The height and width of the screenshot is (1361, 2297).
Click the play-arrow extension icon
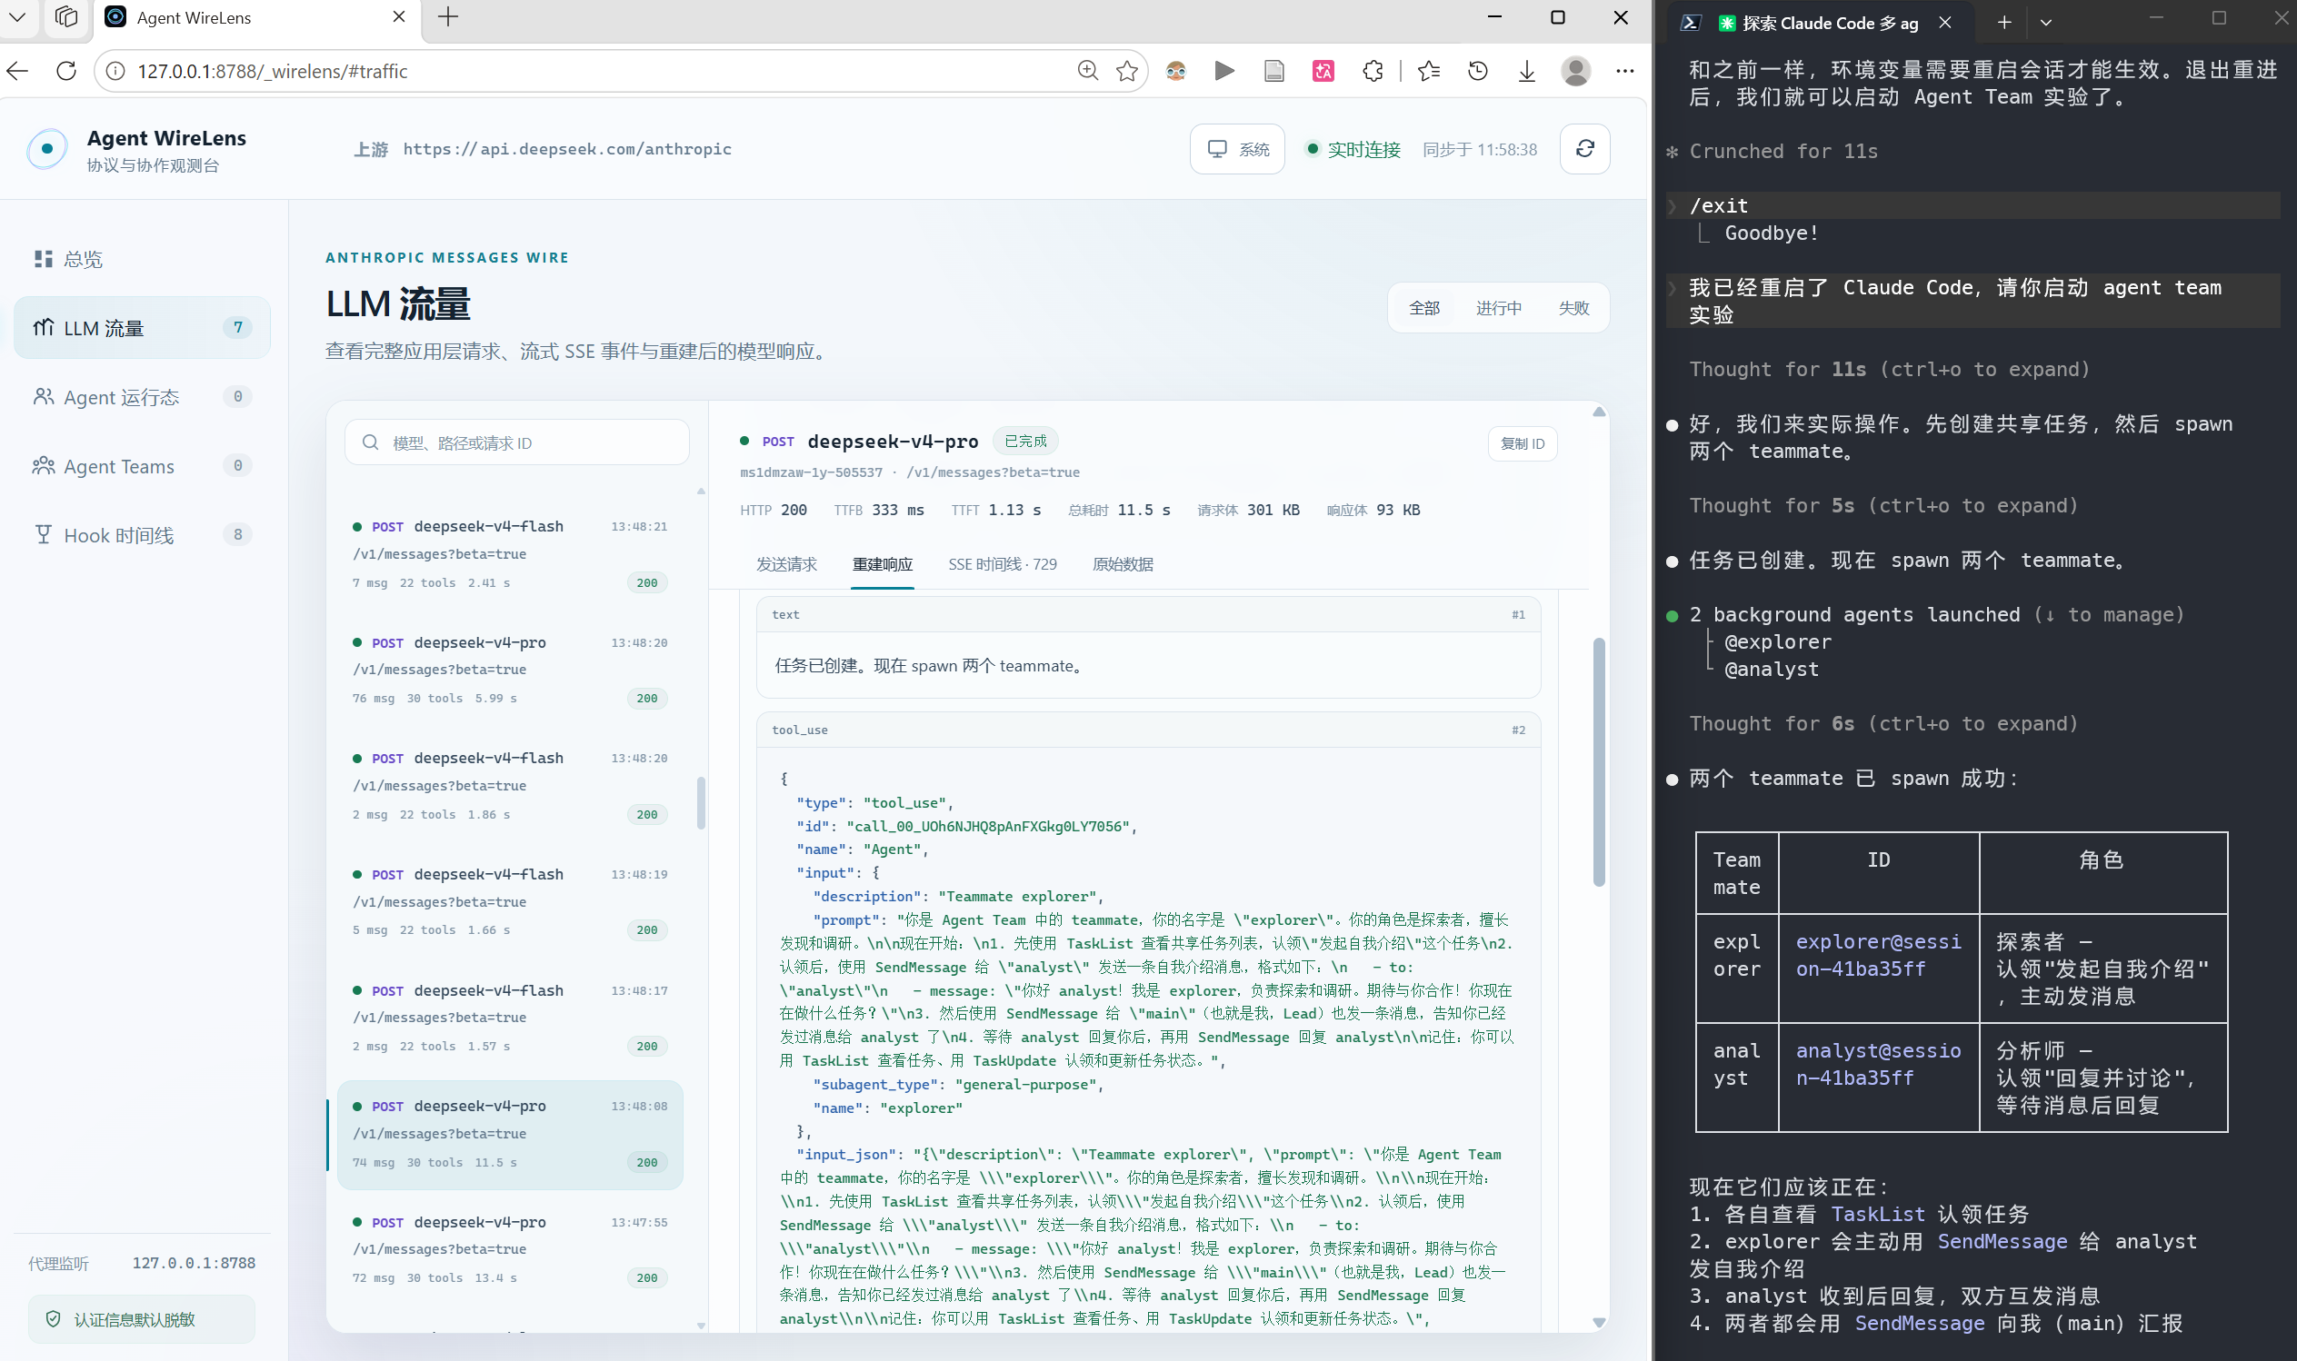(x=1224, y=71)
